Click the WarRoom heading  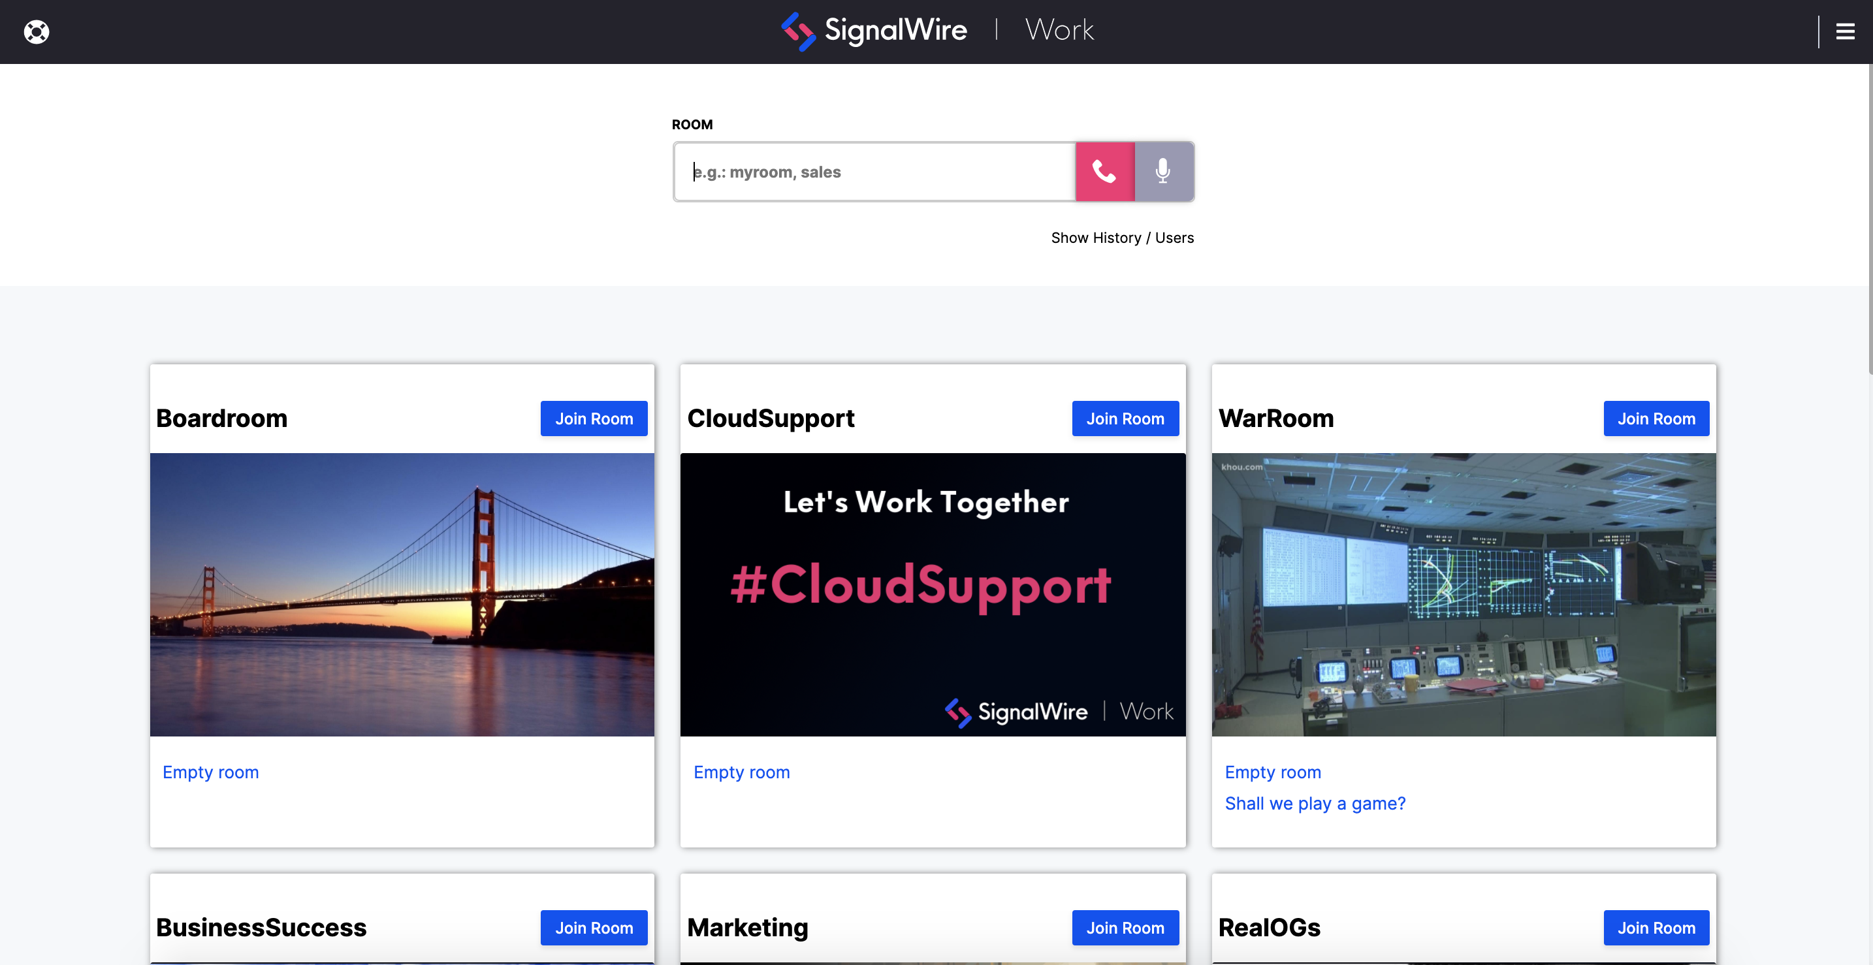pyautogui.click(x=1276, y=419)
